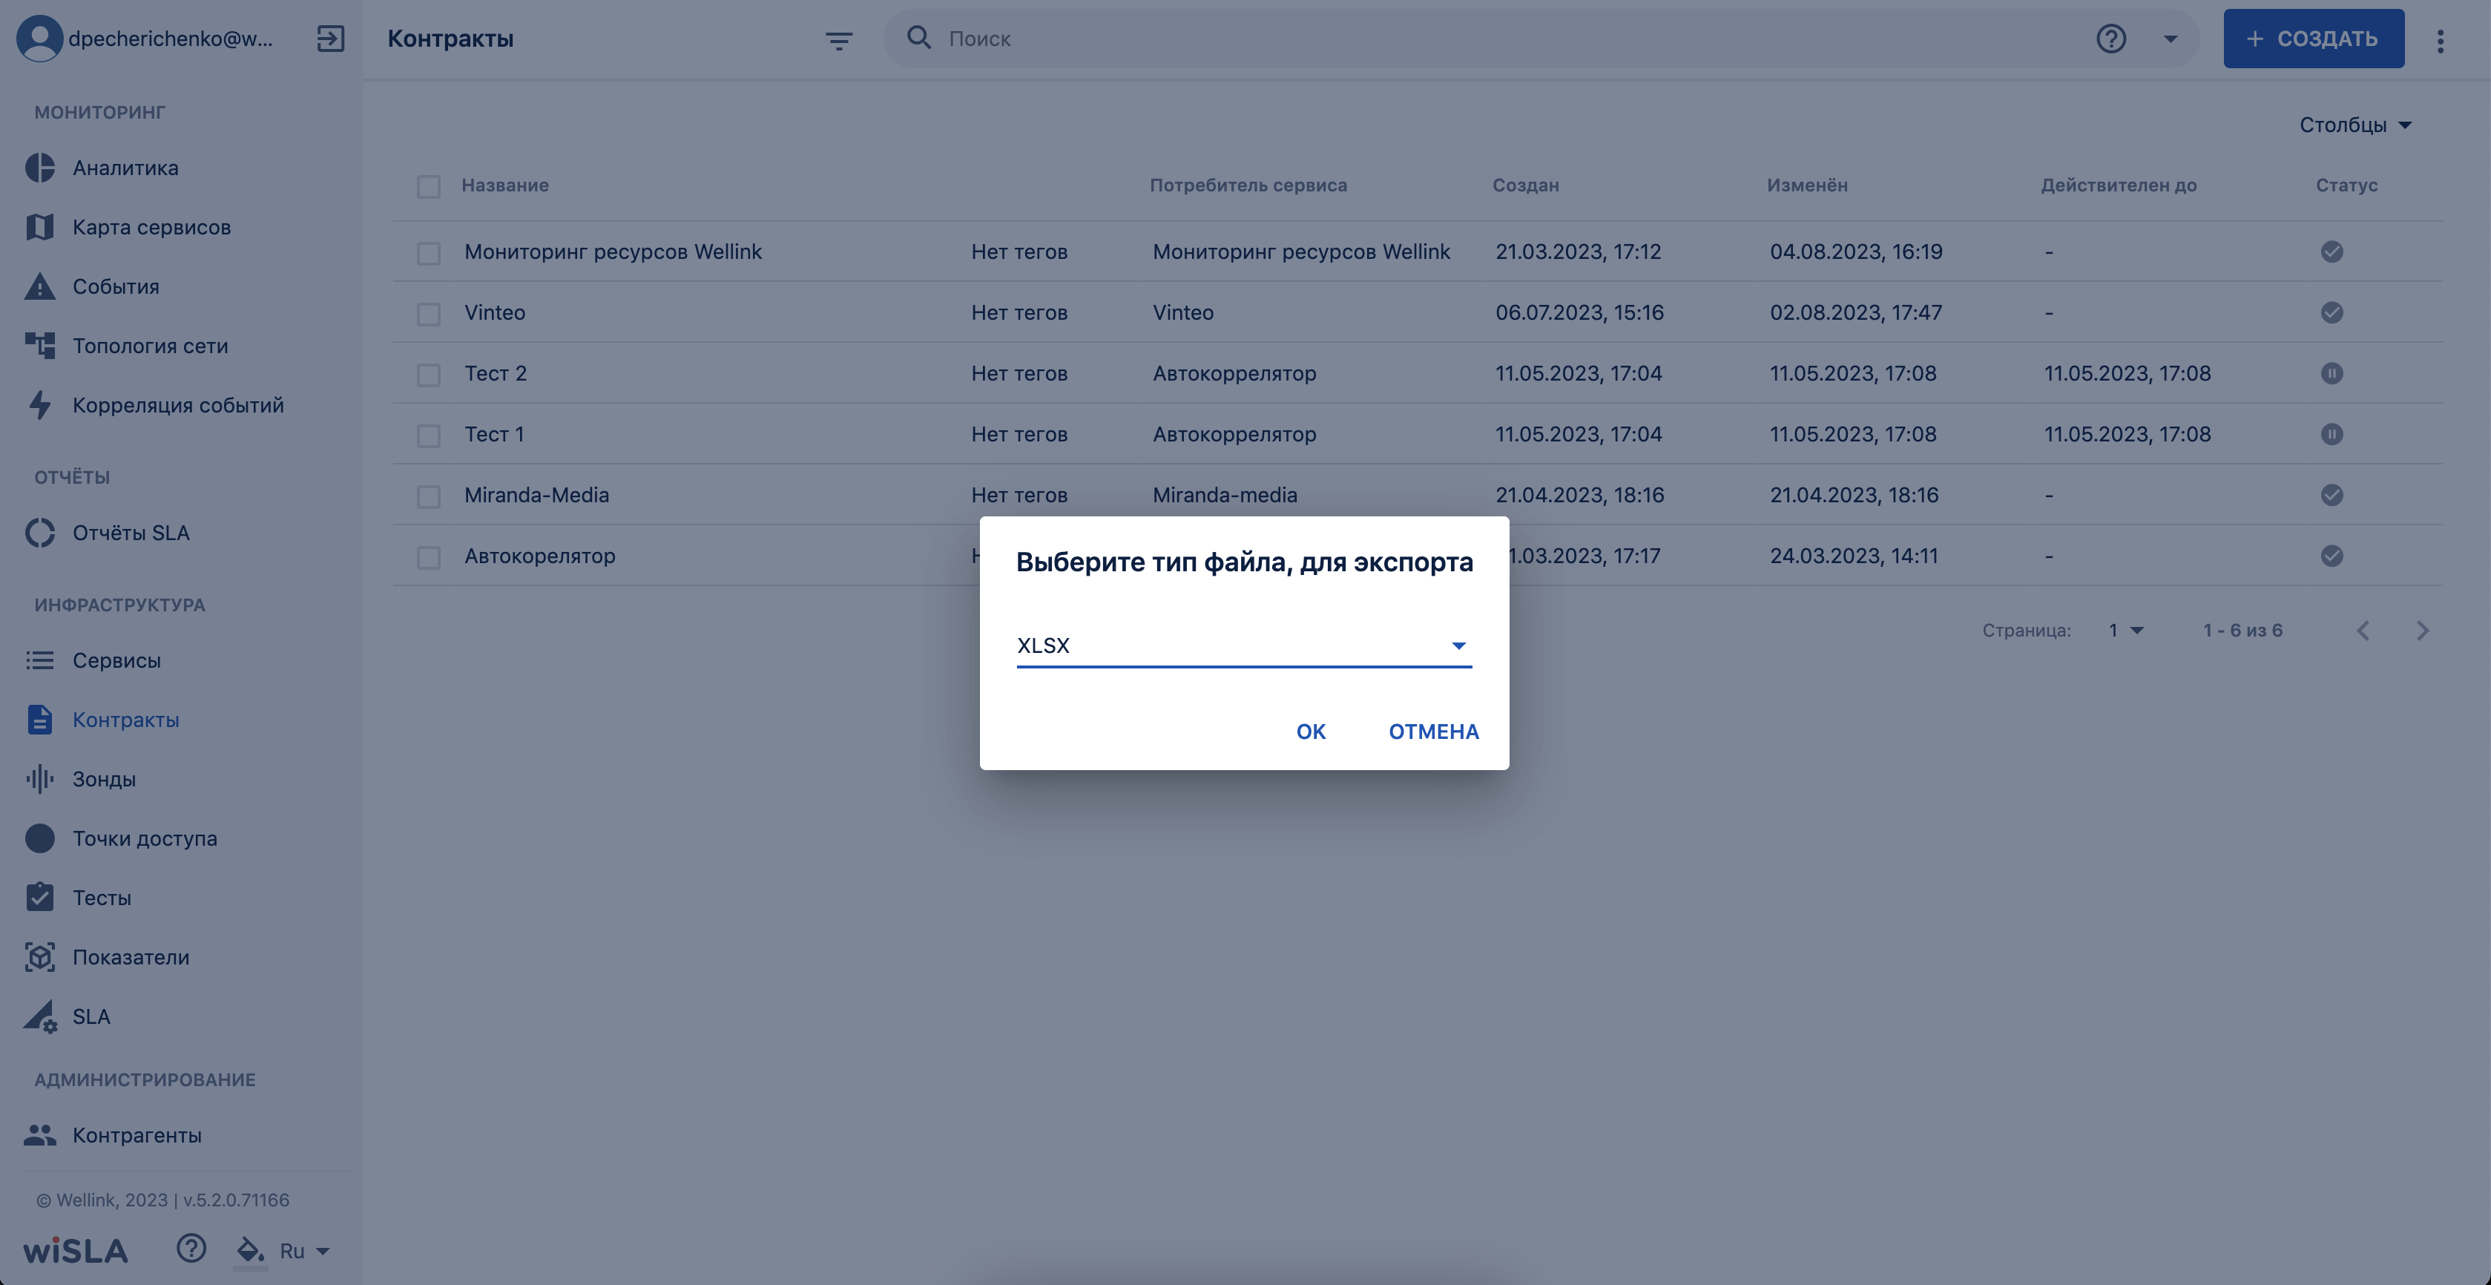Open Контракты in the sidebar

(x=125, y=720)
